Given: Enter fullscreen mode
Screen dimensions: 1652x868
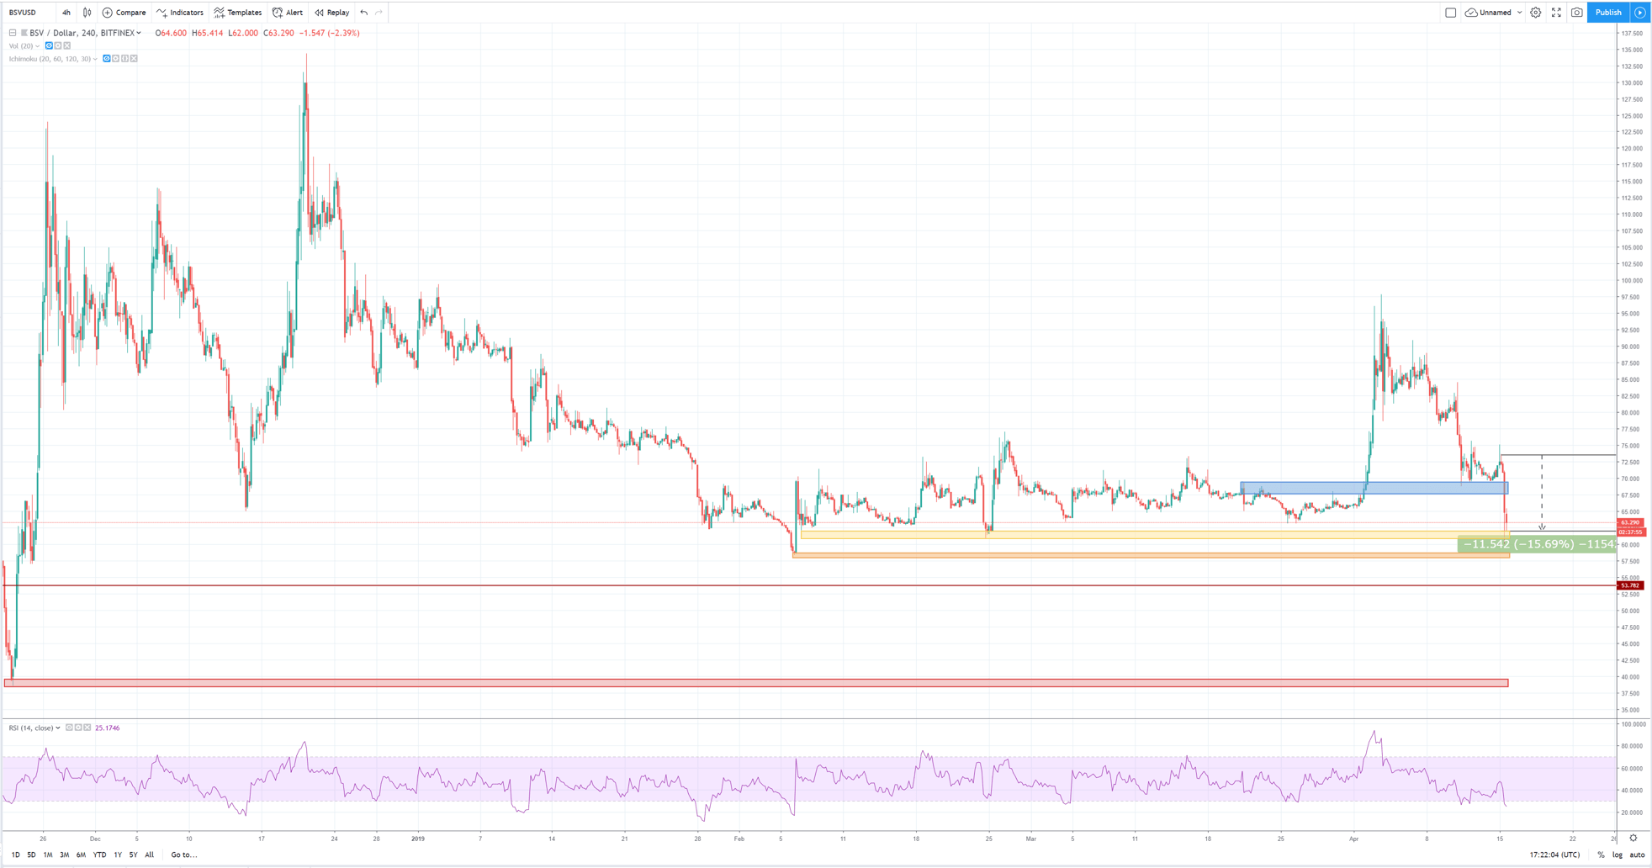Looking at the screenshot, I should 1556,13.
